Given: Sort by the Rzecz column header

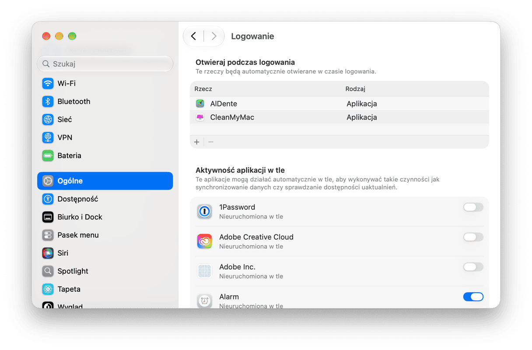Looking at the screenshot, I should tap(203, 89).
